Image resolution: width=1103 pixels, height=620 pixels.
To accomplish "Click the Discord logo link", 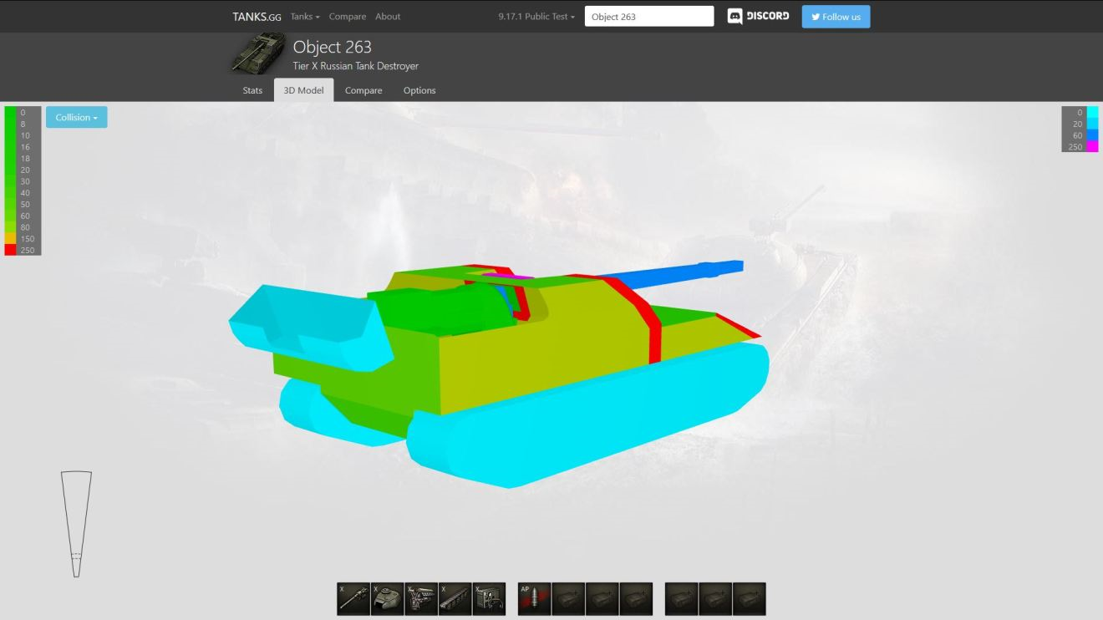I will click(758, 17).
